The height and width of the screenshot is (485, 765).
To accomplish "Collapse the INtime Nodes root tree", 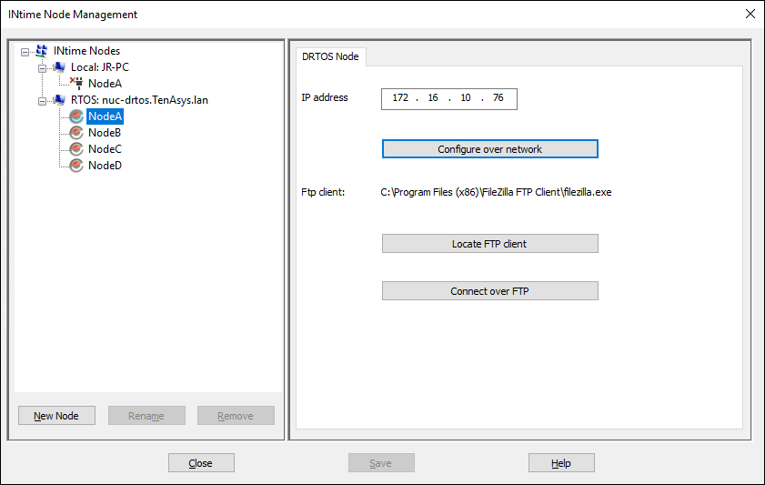I will coord(25,52).
